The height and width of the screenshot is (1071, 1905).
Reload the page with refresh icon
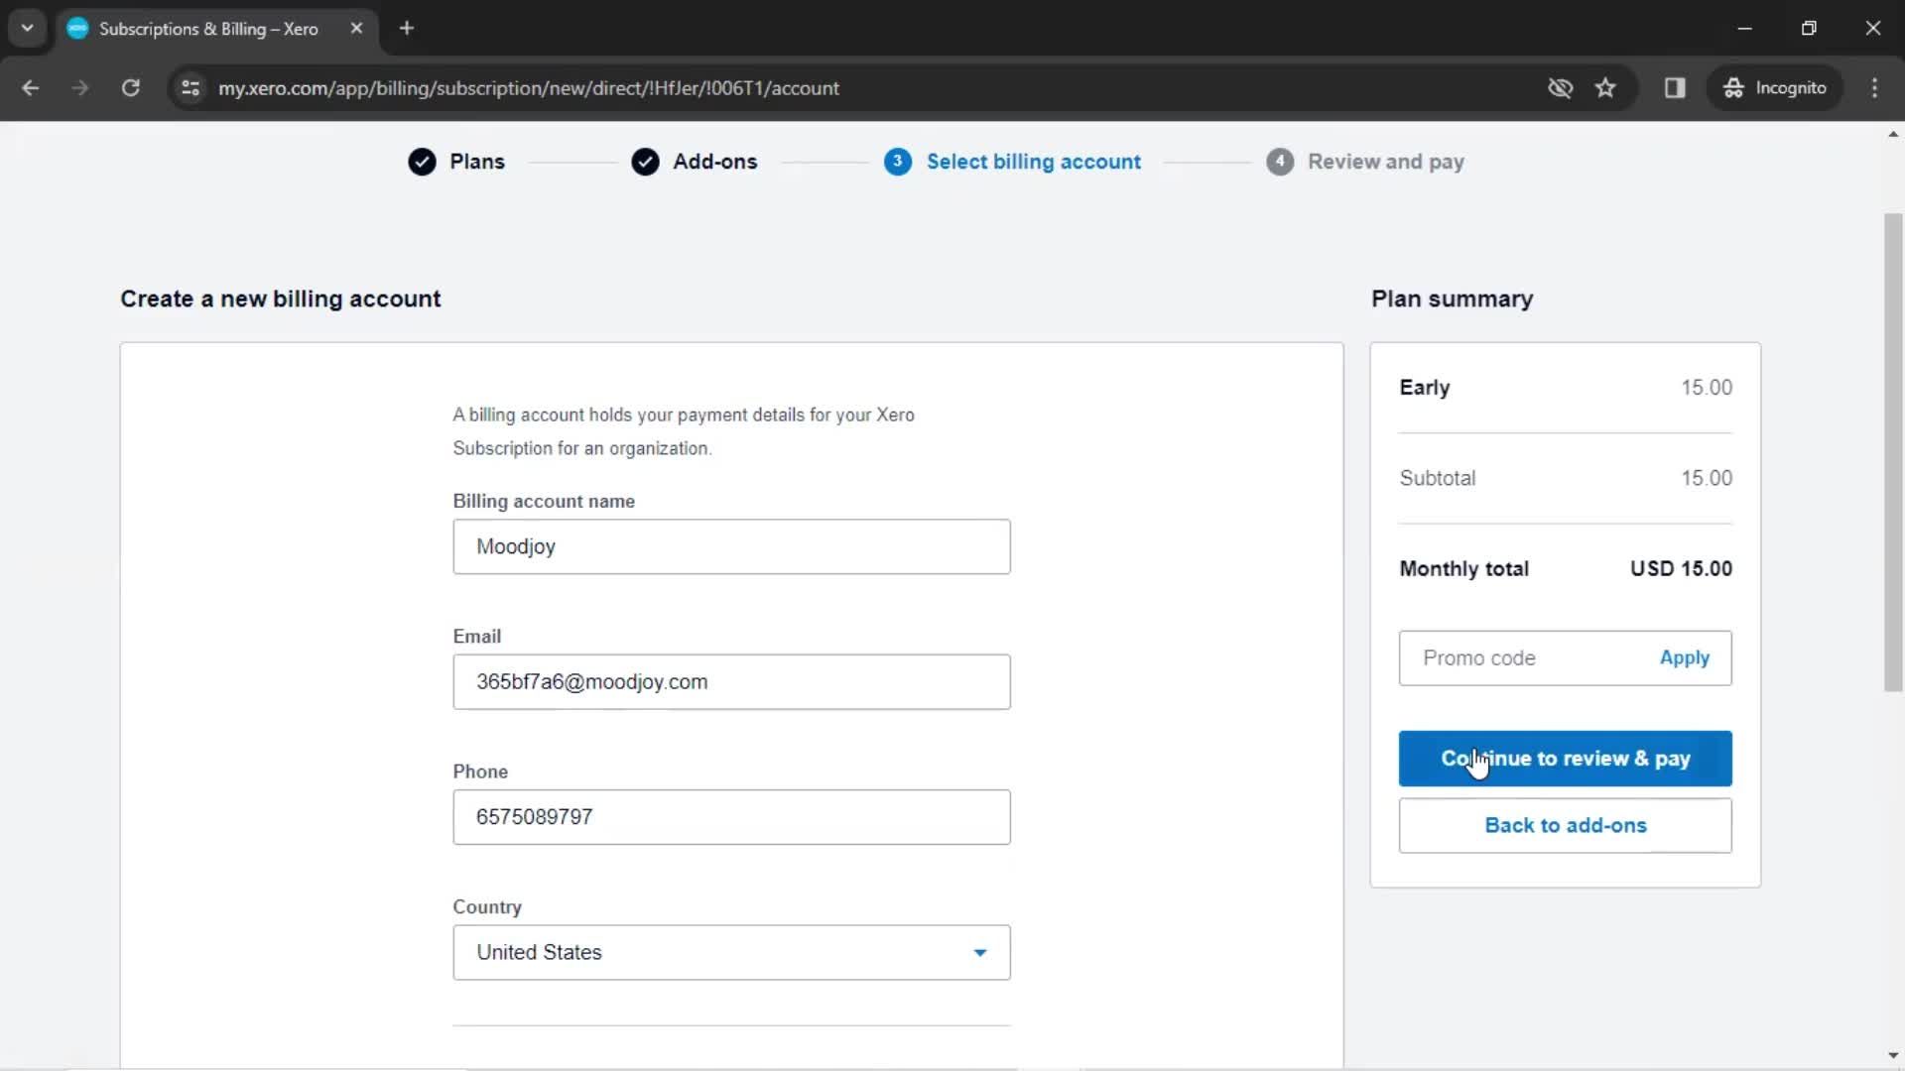pos(130,88)
